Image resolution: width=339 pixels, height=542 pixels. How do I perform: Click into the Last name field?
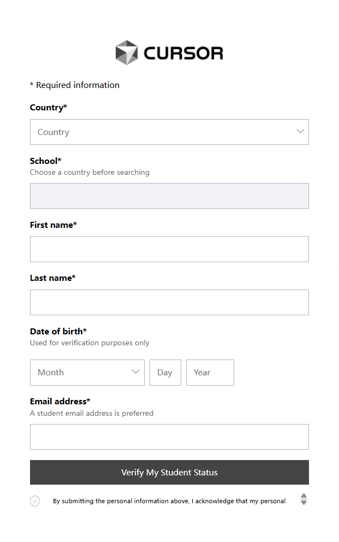[x=169, y=303]
